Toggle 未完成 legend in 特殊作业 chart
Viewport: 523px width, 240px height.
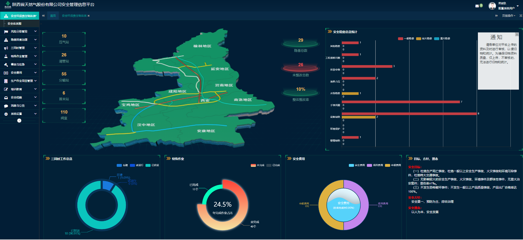pos(258,165)
